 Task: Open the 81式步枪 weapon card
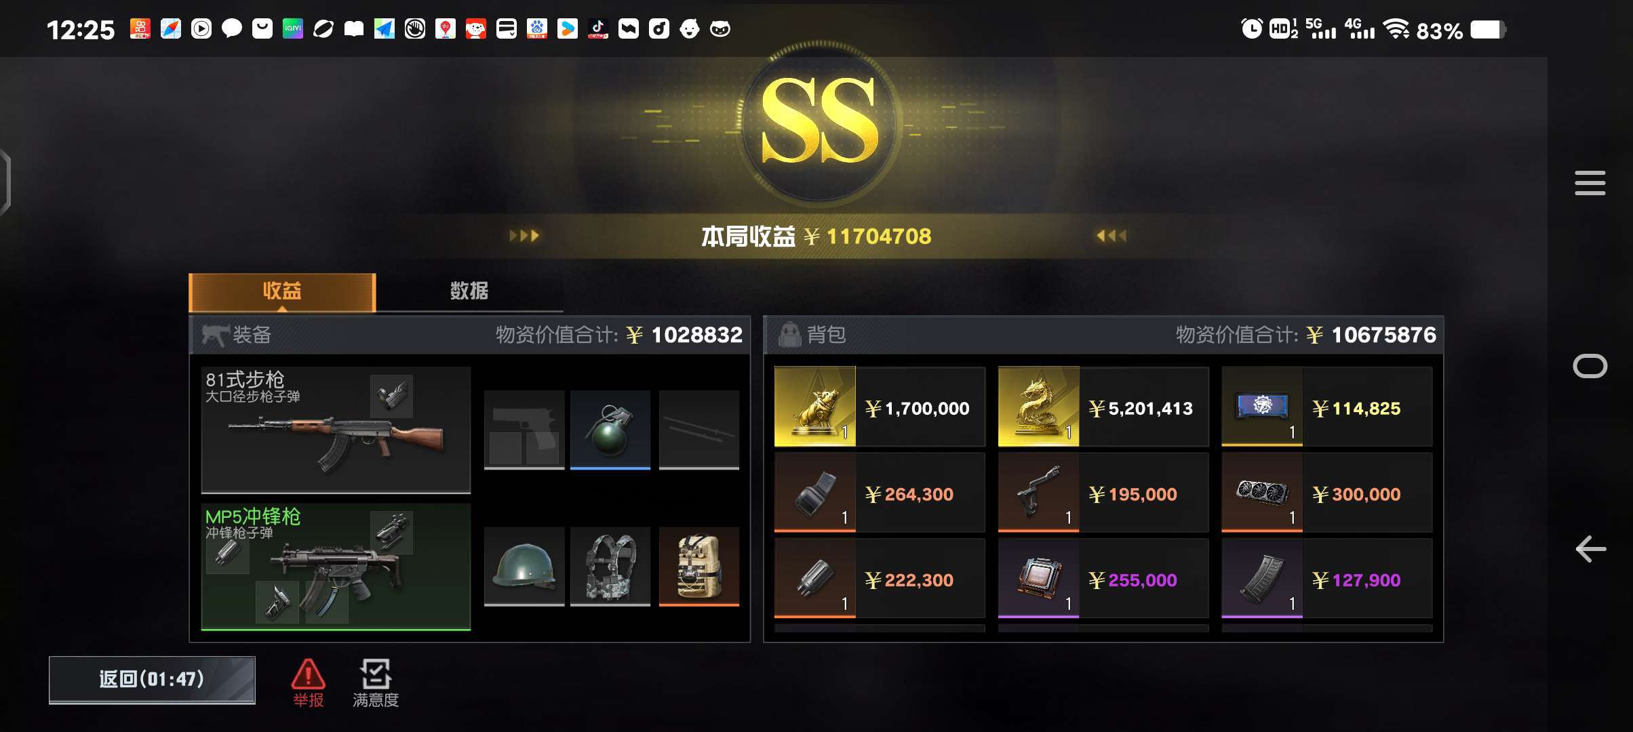[x=336, y=430]
